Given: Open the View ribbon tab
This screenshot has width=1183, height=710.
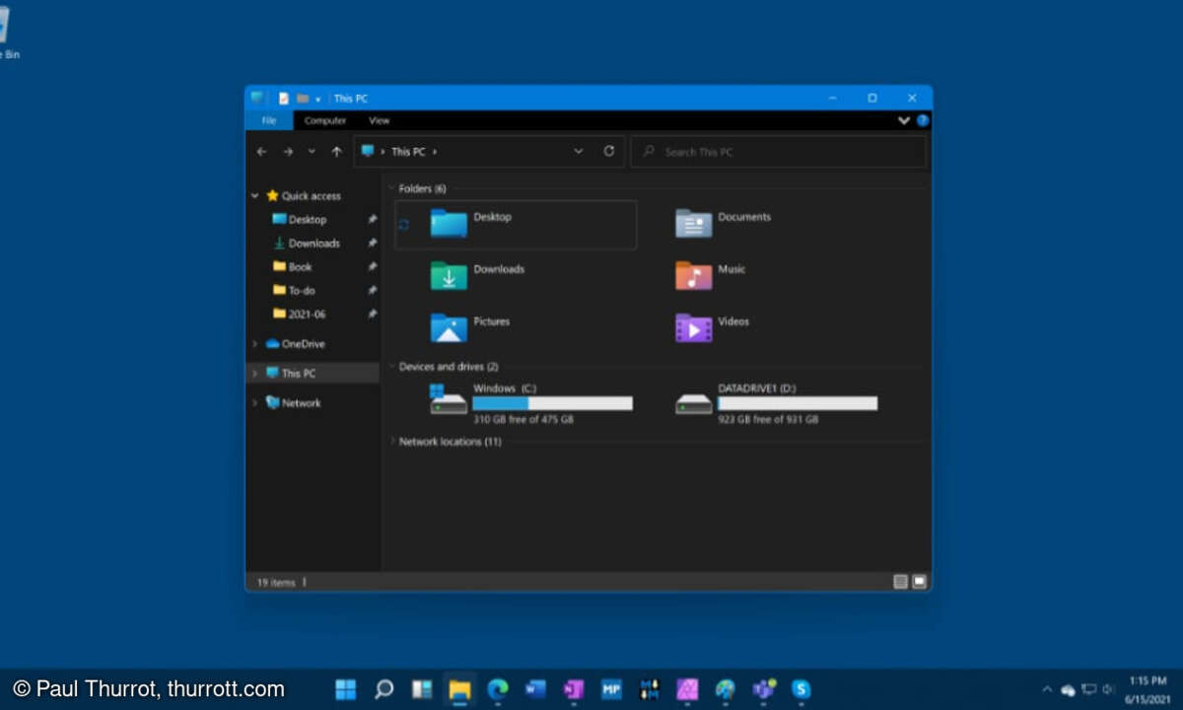Looking at the screenshot, I should coord(380,120).
